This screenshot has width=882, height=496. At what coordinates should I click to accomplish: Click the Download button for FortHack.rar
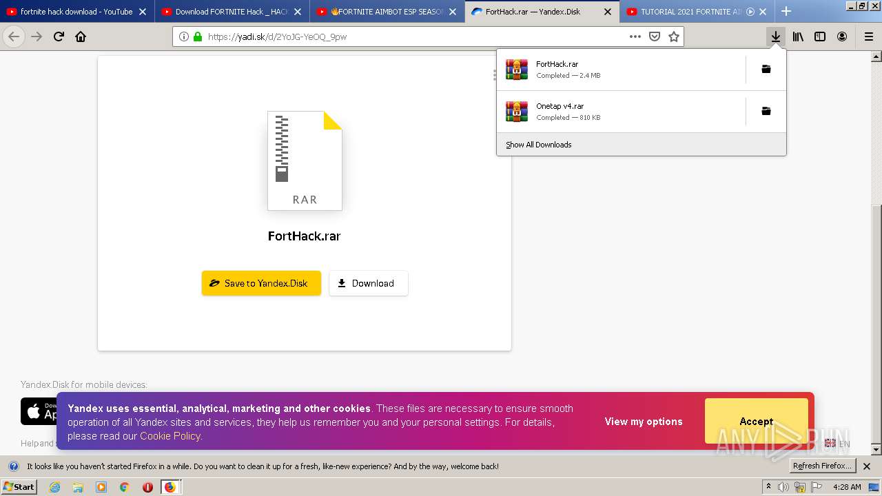(369, 283)
